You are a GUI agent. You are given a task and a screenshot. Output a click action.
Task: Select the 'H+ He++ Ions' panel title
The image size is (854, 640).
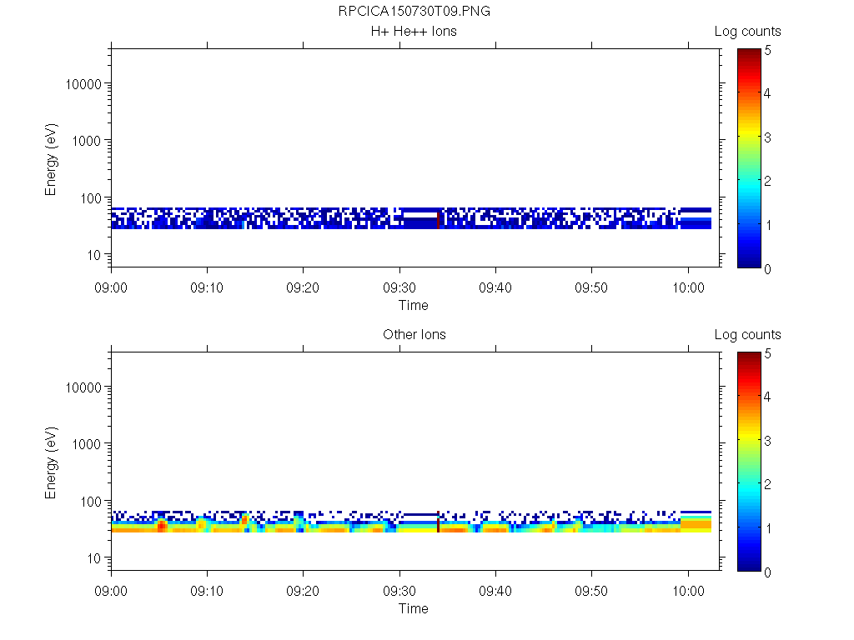[414, 31]
